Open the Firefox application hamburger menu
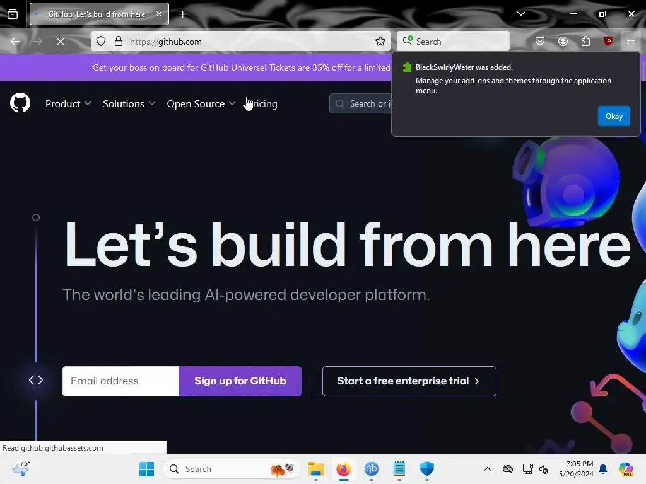Image resolution: width=646 pixels, height=484 pixels. click(x=630, y=41)
